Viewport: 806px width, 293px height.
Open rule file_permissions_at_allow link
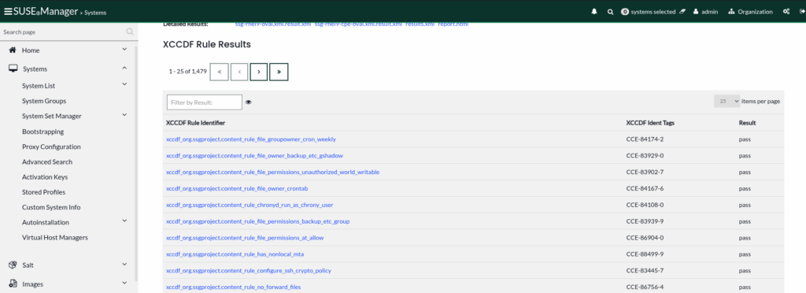tap(245, 238)
